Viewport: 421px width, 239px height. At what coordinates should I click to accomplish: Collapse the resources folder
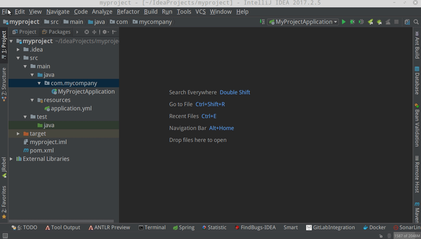(32, 100)
